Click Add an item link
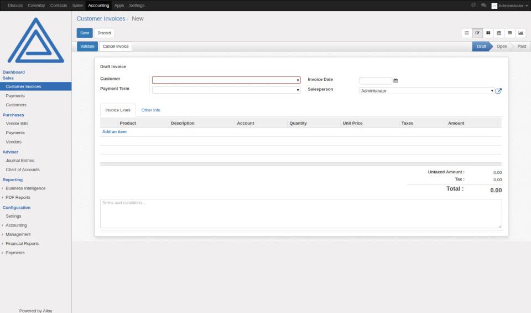This screenshot has height=313, width=531. [114, 132]
